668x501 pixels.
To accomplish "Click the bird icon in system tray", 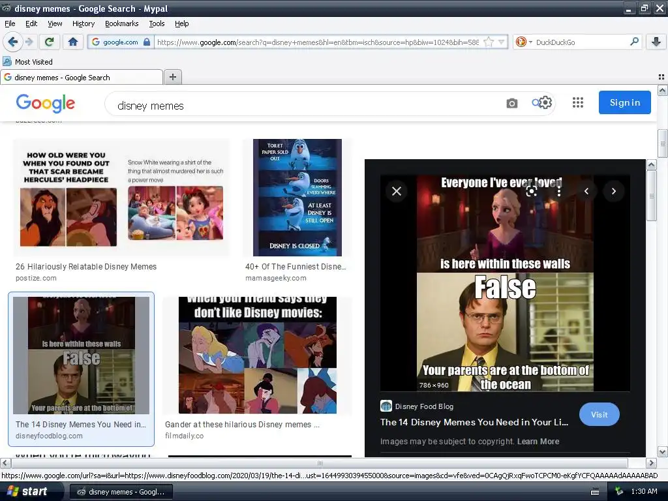I will [x=620, y=491].
